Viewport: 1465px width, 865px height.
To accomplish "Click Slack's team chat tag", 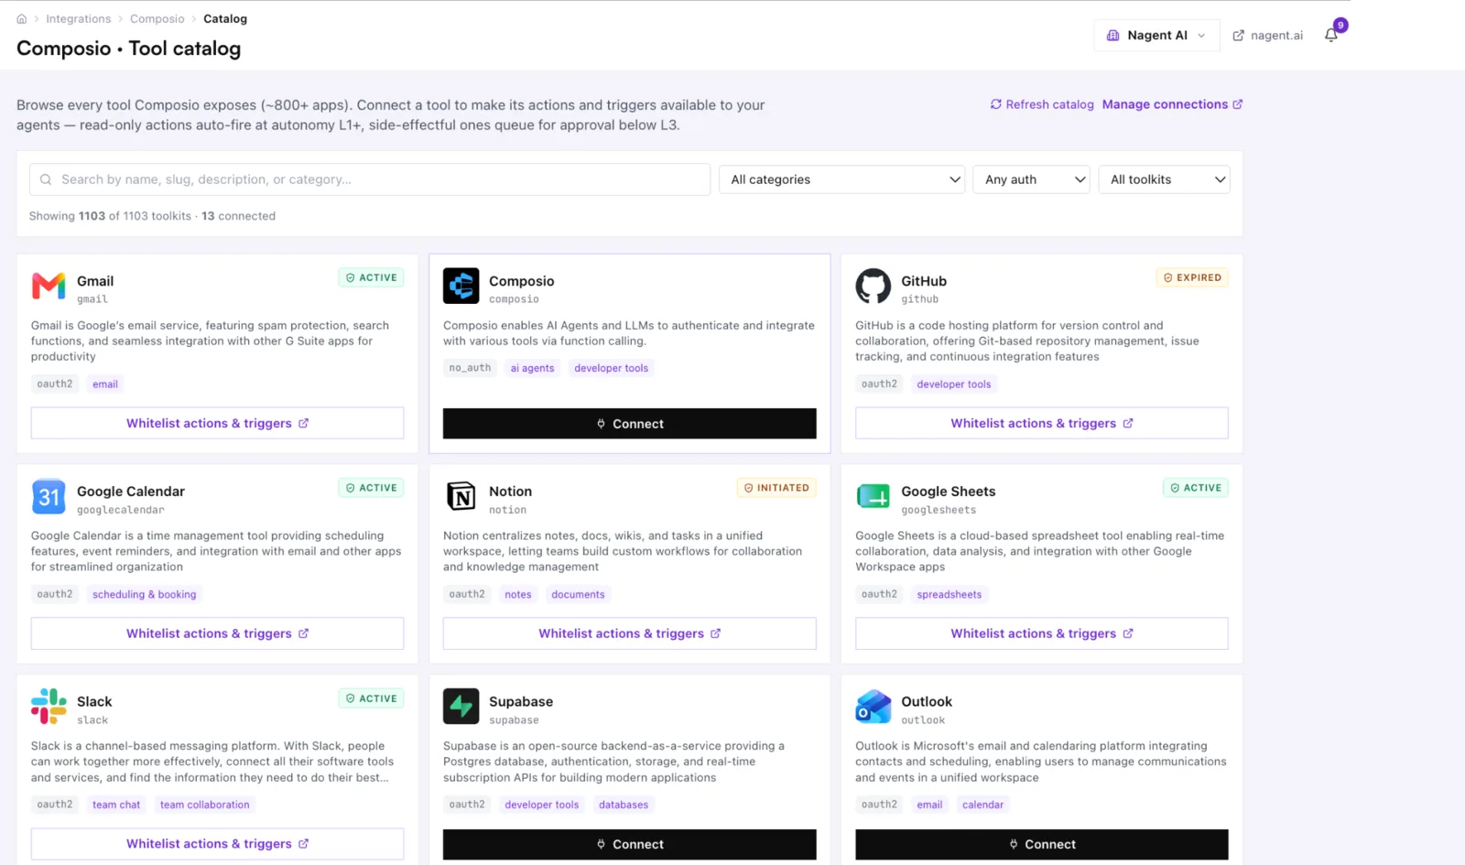I will point(116,806).
